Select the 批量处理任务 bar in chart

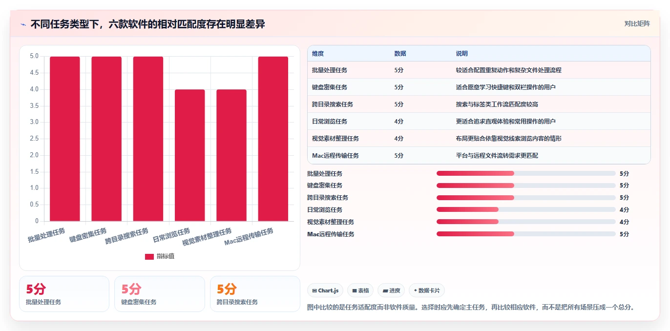coord(65,139)
